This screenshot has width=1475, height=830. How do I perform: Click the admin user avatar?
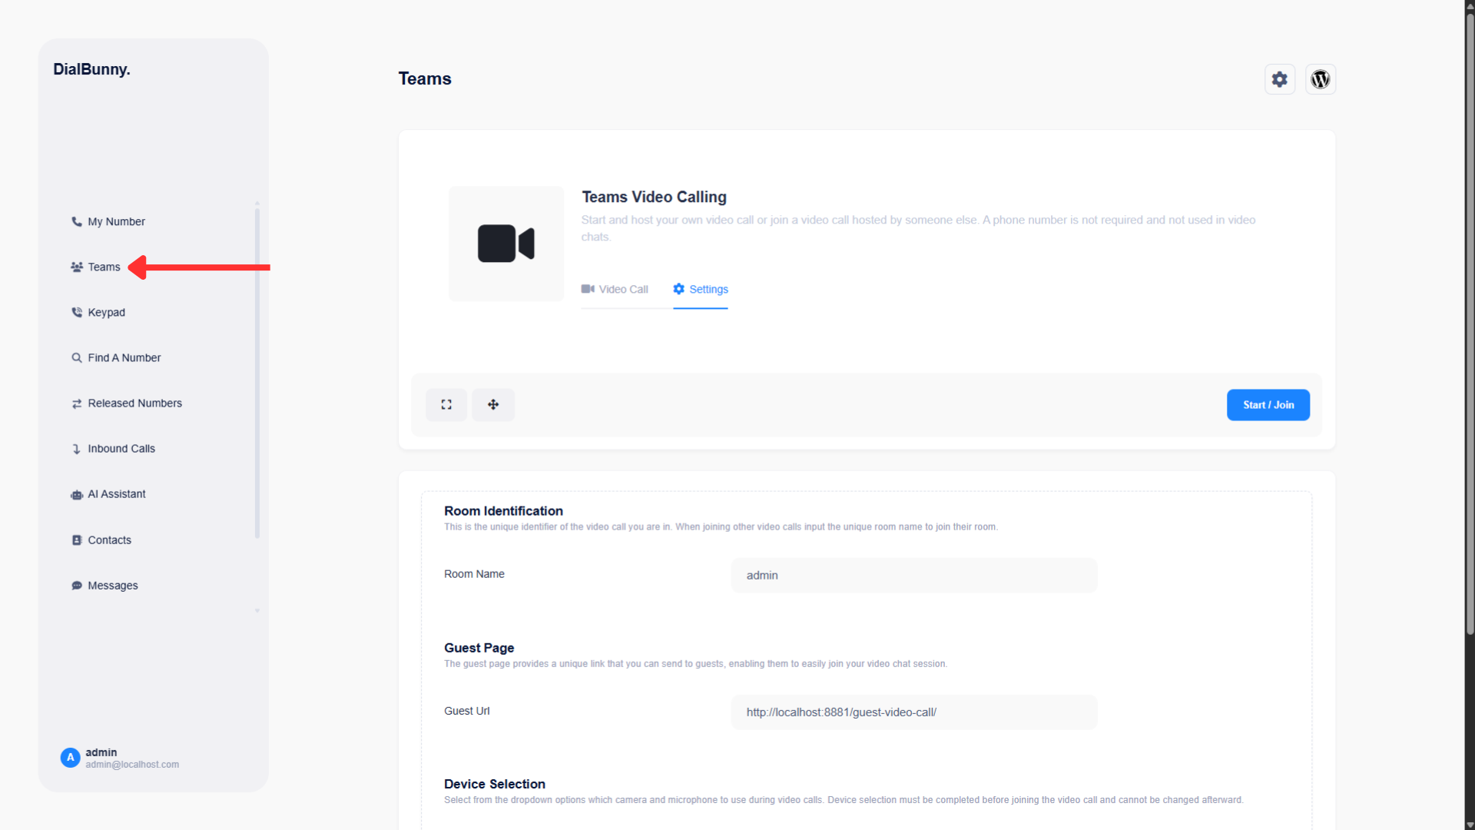[70, 757]
